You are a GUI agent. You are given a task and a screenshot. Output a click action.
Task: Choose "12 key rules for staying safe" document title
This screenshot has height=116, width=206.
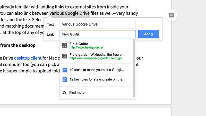[x=97, y=80]
